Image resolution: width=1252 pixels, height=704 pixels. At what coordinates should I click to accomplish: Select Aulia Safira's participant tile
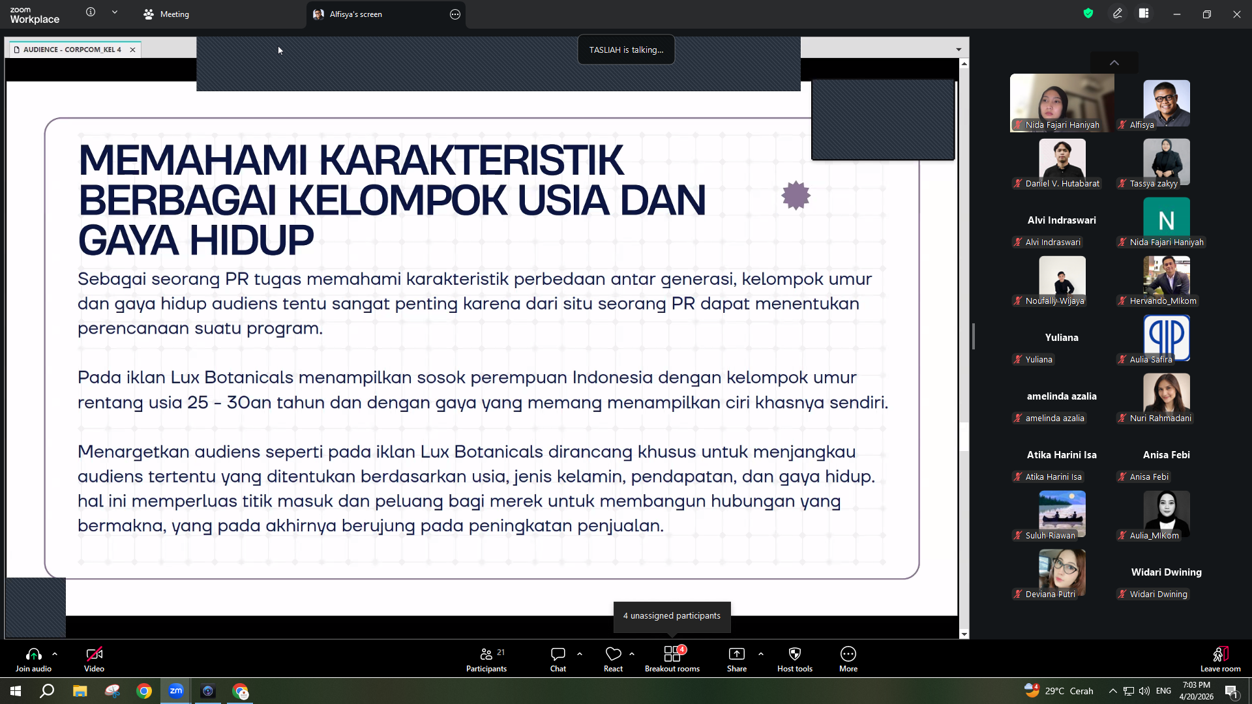pos(1167,338)
